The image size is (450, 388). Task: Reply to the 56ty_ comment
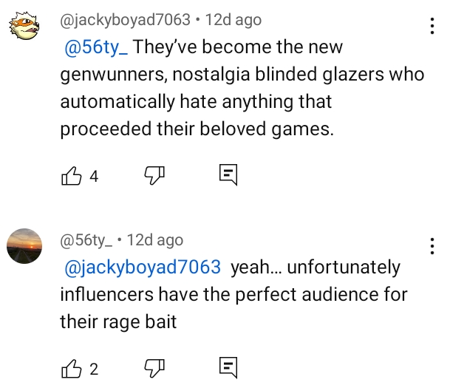click(228, 368)
